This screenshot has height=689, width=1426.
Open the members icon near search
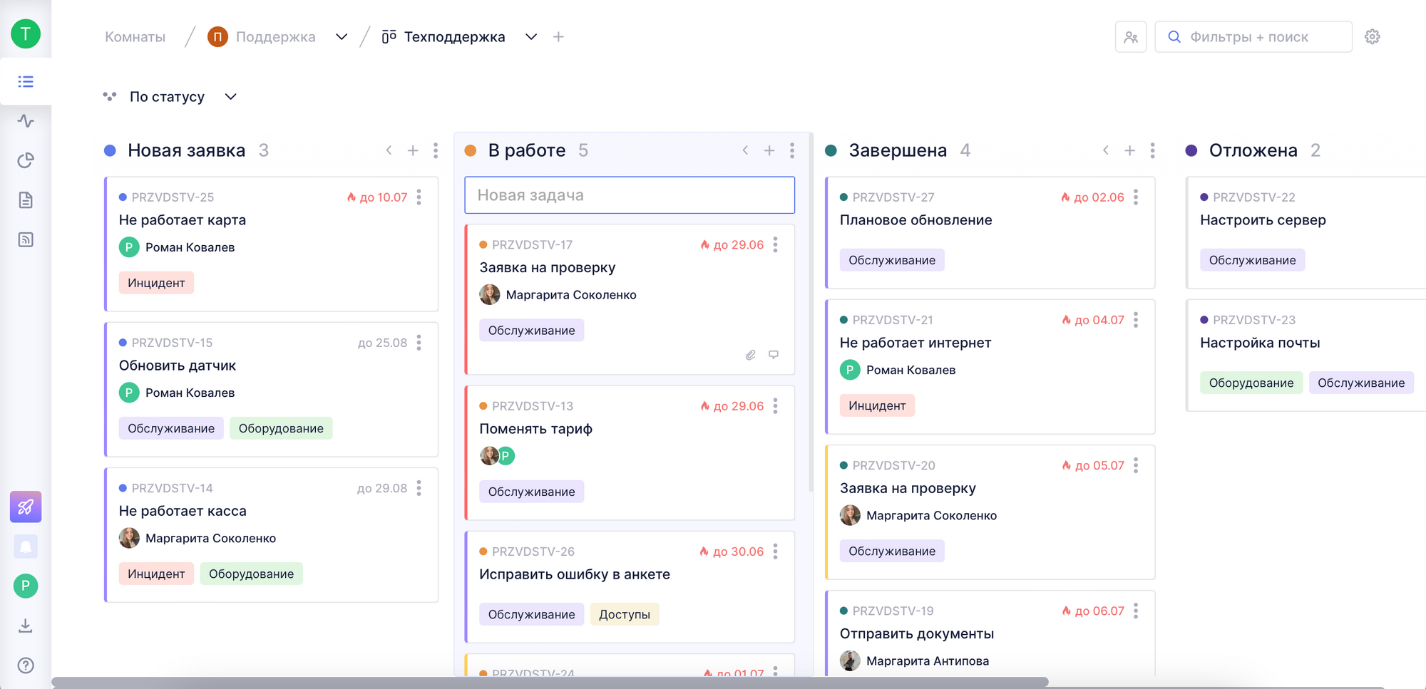1130,37
